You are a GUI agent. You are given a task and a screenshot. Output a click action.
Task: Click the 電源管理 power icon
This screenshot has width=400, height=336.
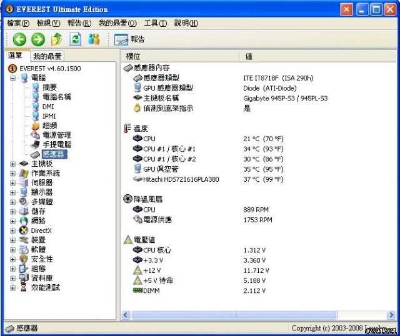[35, 135]
